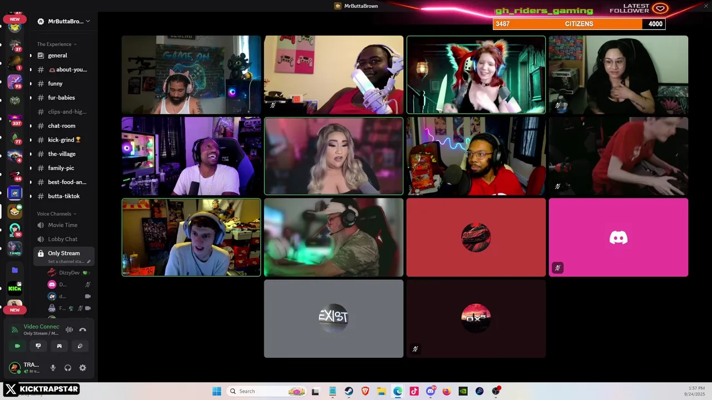This screenshot has height=400, width=712.
Task: Open the server icon with badge 337
Action: tap(15, 119)
